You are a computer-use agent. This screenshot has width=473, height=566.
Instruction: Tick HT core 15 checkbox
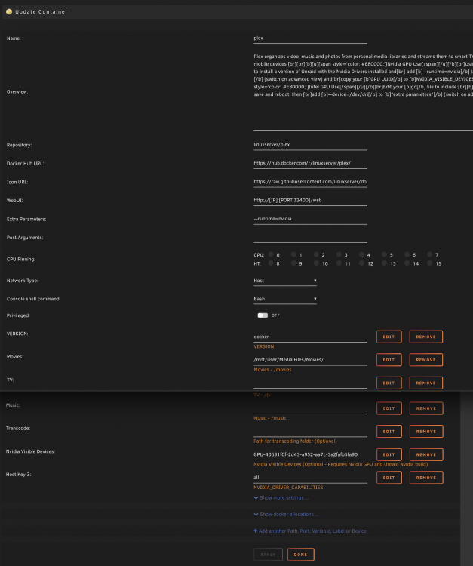(x=430, y=263)
